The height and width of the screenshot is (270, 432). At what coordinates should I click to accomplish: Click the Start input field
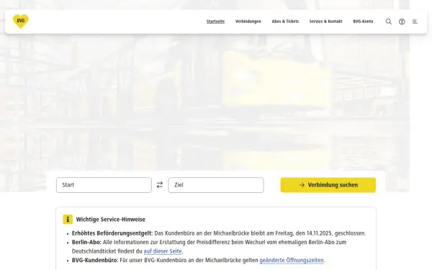(104, 185)
